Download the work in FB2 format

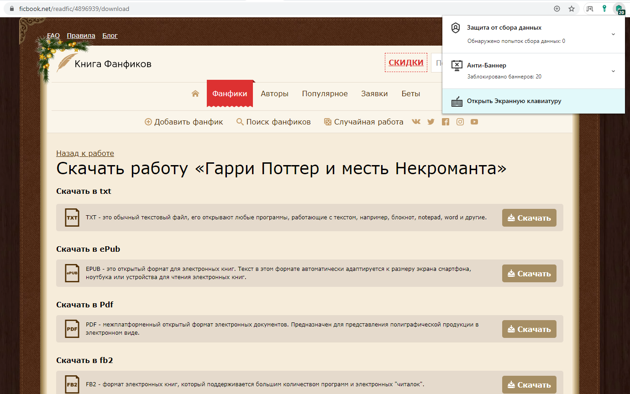pyautogui.click(x=529, y=385)
